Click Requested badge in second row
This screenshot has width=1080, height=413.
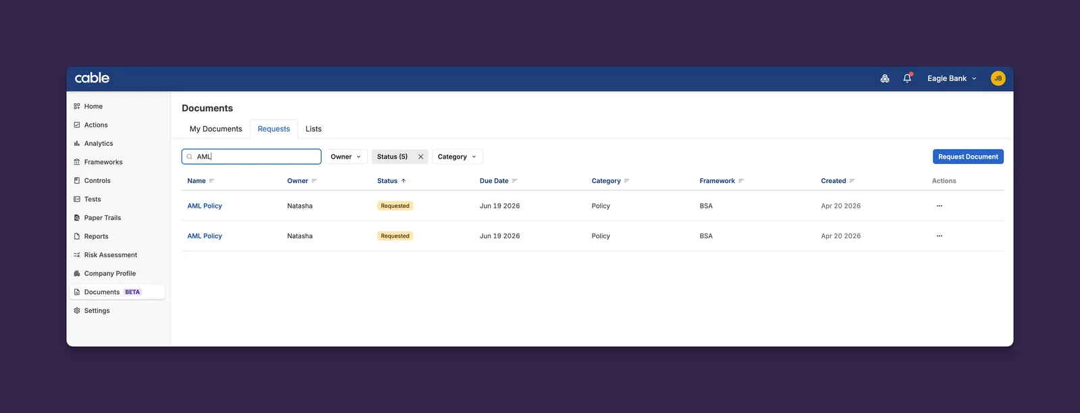click(x=395, y=236)
